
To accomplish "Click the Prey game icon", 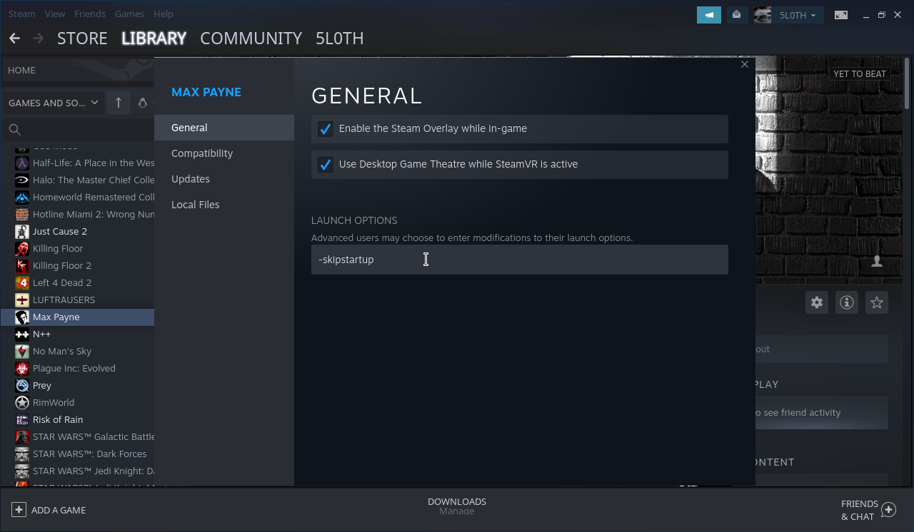I will tap(22, 385).
